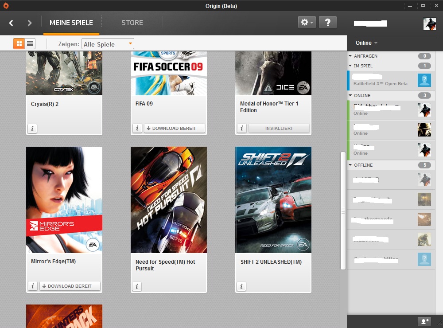The width and height of the screenshot is (443, 328).
Task: Open the settings gear menu
Action: click(307, 22)
